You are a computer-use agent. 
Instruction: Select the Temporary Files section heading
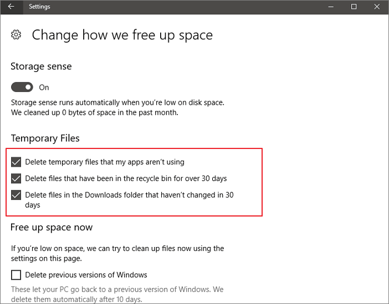pyautogui.click(x=45, y=138)
